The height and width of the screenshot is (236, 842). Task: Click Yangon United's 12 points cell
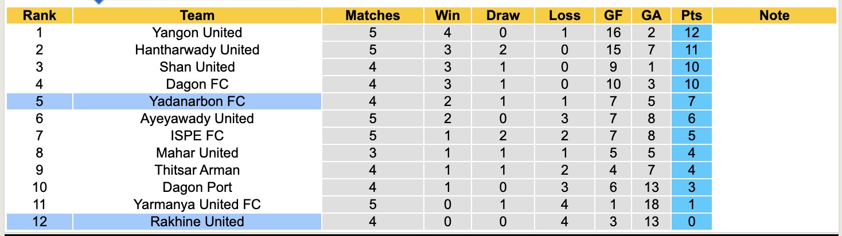pyautogui.click(x=692, y=33)
